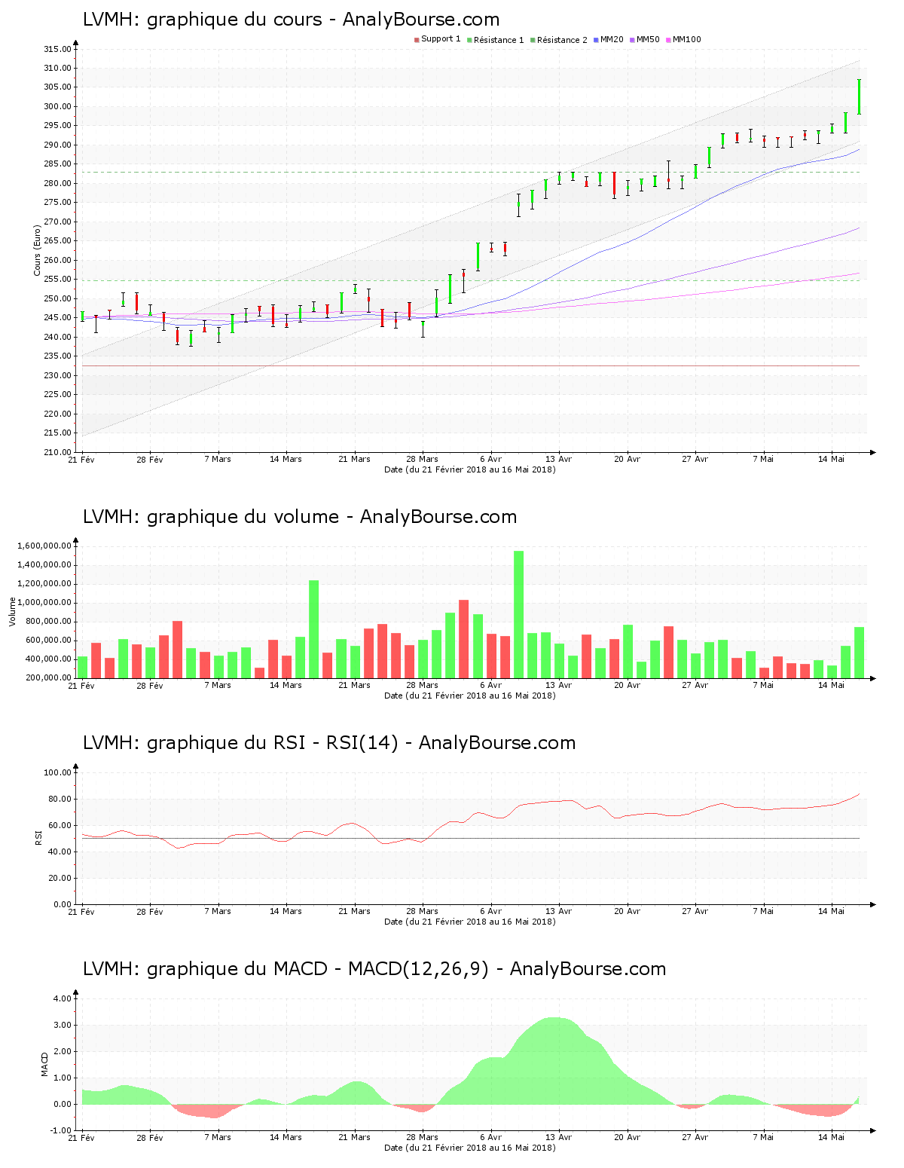Select the "Résistance 2" legend label
The image size is (904, 1168).
click(562, 40)
